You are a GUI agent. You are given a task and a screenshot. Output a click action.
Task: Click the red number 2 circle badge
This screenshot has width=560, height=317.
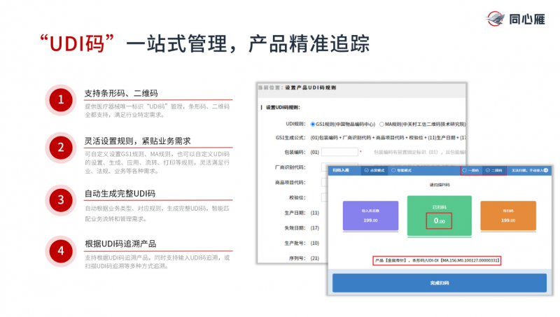point(61,147)
